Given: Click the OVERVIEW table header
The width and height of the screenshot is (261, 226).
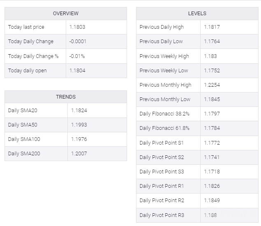Looking at the screenshot, I should 66,14.
